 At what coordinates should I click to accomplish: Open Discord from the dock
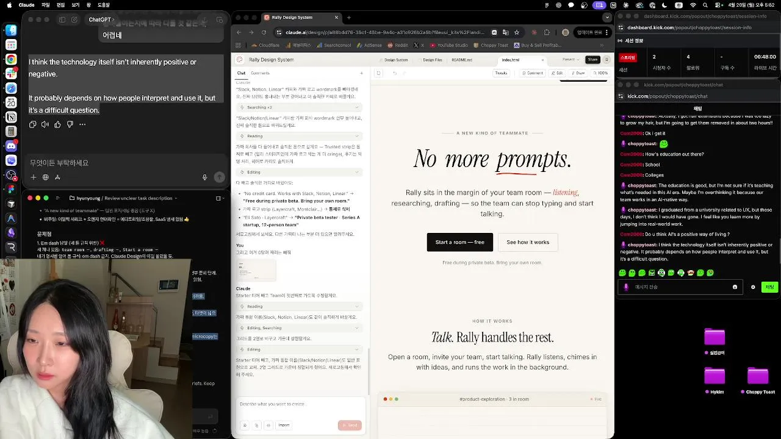[x=11, y=146]
